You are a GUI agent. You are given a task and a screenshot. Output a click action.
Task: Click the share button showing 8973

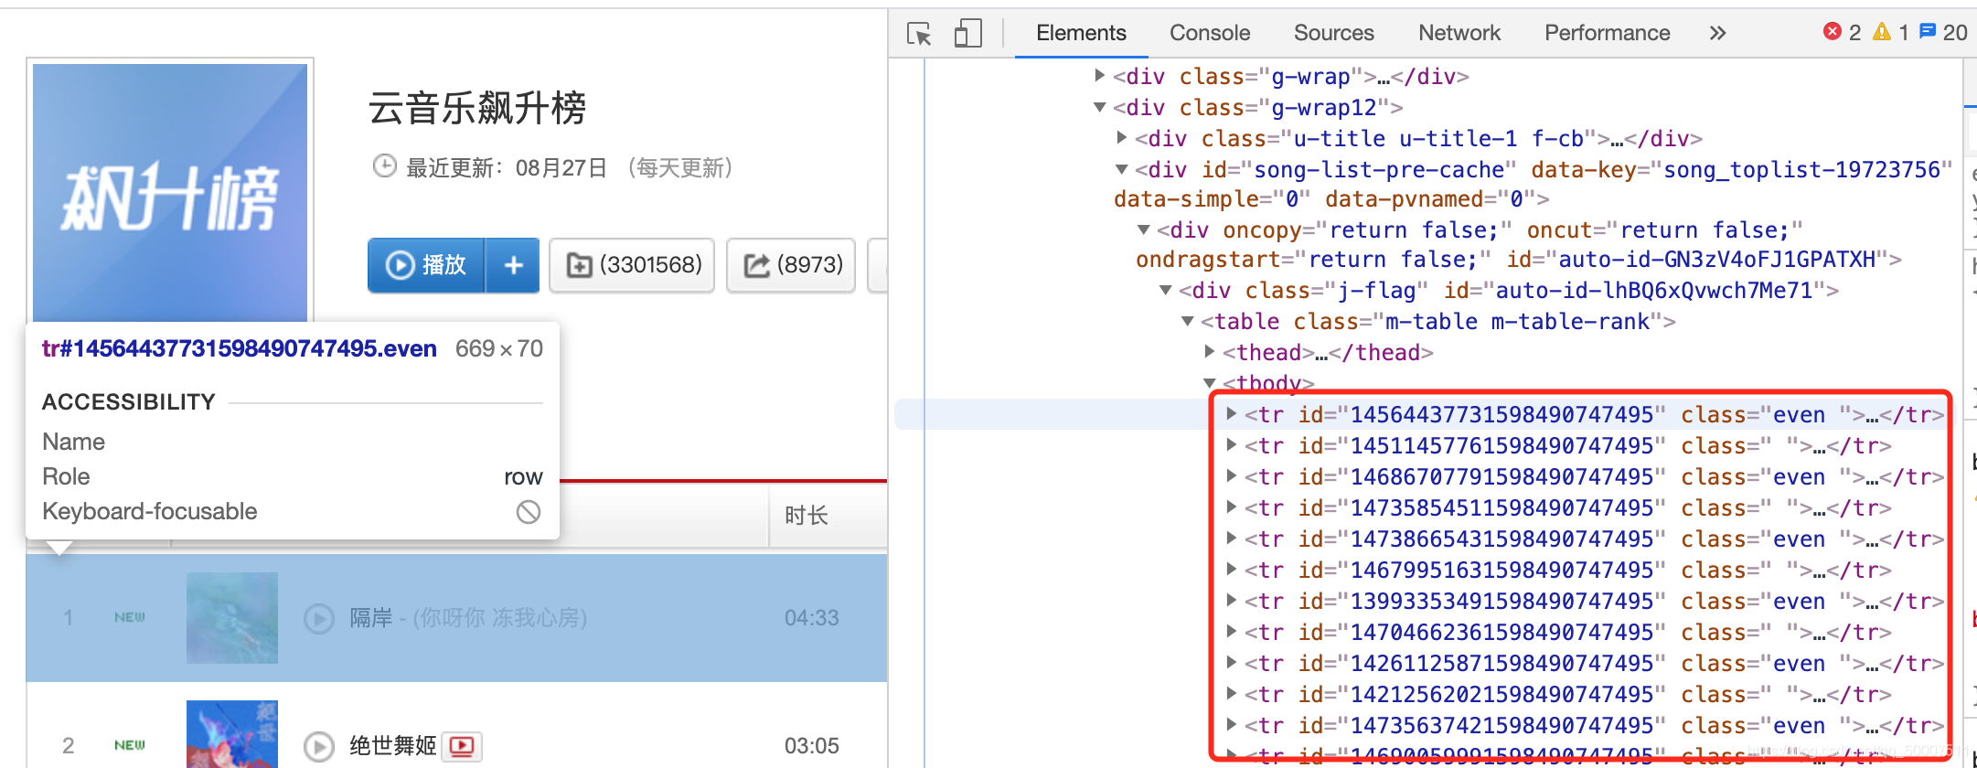791,265
